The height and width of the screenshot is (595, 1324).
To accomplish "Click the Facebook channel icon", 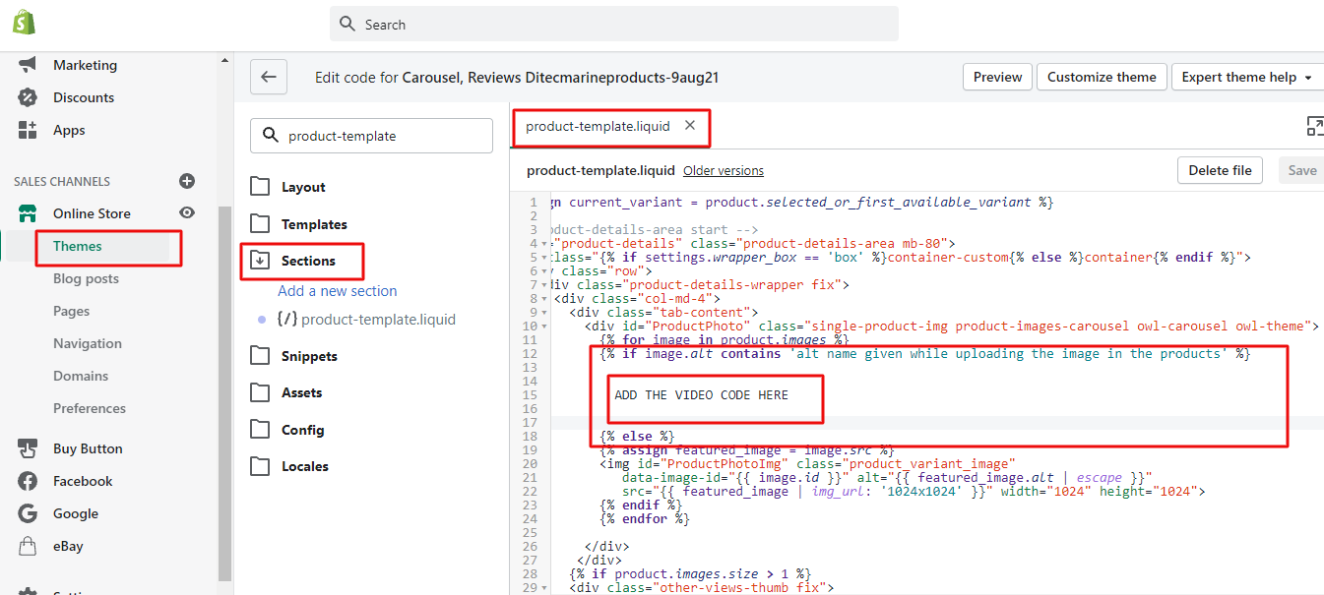I will (x=28, y=481).
